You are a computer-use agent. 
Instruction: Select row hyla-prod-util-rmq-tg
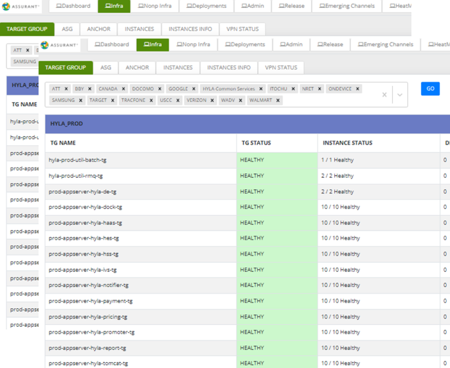[248, 176]
